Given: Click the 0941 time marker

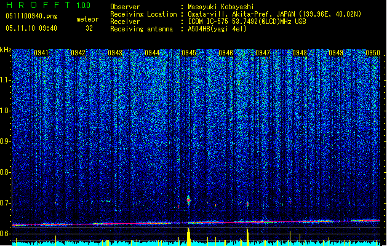Looking at the screenshot, I should pyautogui.click(x=41, y=53).
